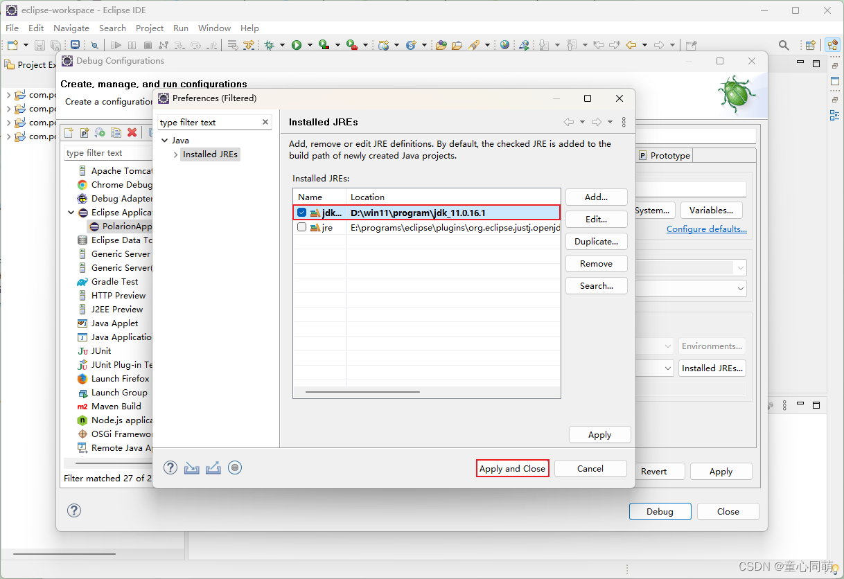Clear the Preferences filter text with X
Screen dimensions: 844x579
coord(265,122)
